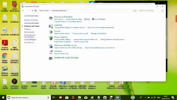
Task: Click the microphone icon in taskbar search
Action: [48, 97]
